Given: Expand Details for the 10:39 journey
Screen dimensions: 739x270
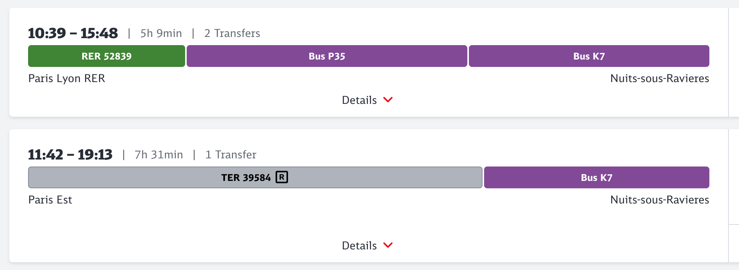Looking at the screenshot, I should click(359, 100).
